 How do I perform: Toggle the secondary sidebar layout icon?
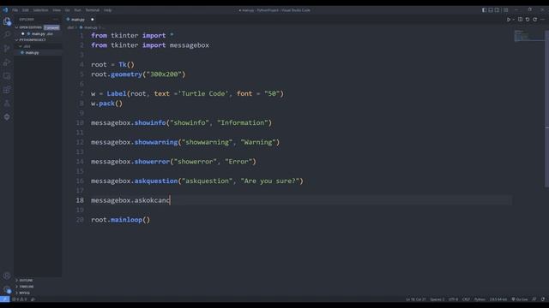[x=498, y=10]
